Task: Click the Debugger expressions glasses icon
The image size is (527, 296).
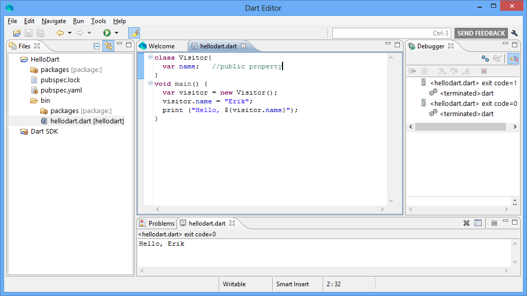Action: click(x=497, y=59)
